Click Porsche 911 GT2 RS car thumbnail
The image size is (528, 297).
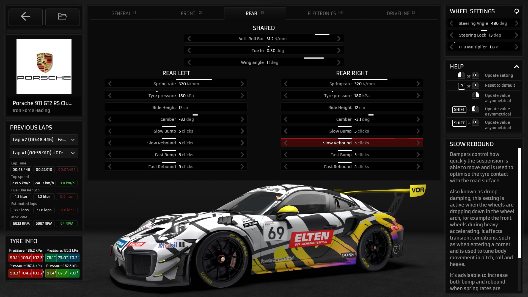click(44, 66)
